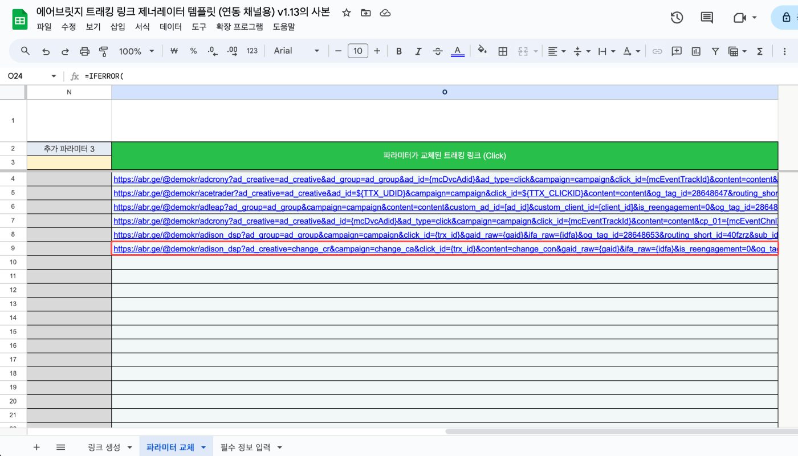This screenshot has width=798, height=456.
Task: Select column O header
Action: tap(445, 92)
